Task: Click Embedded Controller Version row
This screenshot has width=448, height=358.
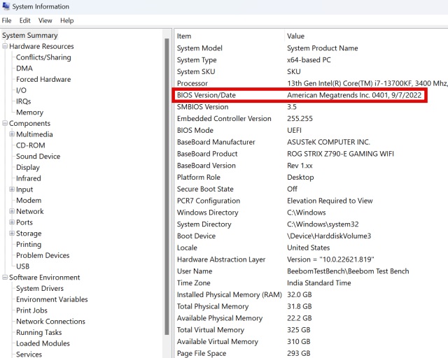Action: 311,118
